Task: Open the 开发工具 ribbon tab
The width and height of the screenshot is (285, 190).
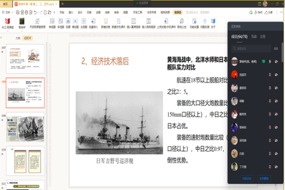Action: [x=137, y=12]
